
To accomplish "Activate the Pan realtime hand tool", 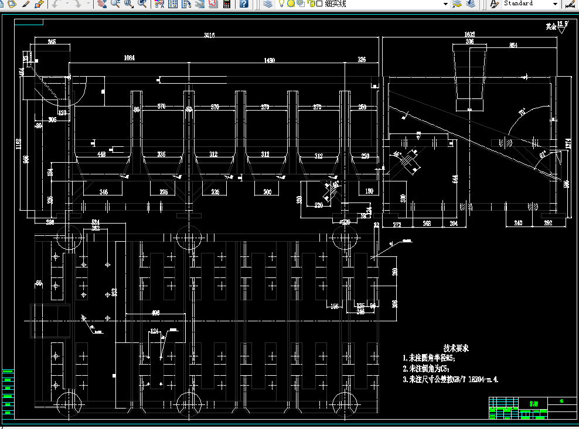I will point(102,4).
